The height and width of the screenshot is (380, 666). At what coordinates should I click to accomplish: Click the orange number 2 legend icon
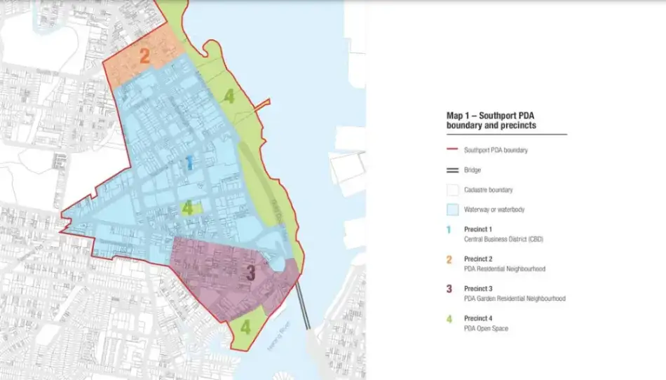(449, 259)
